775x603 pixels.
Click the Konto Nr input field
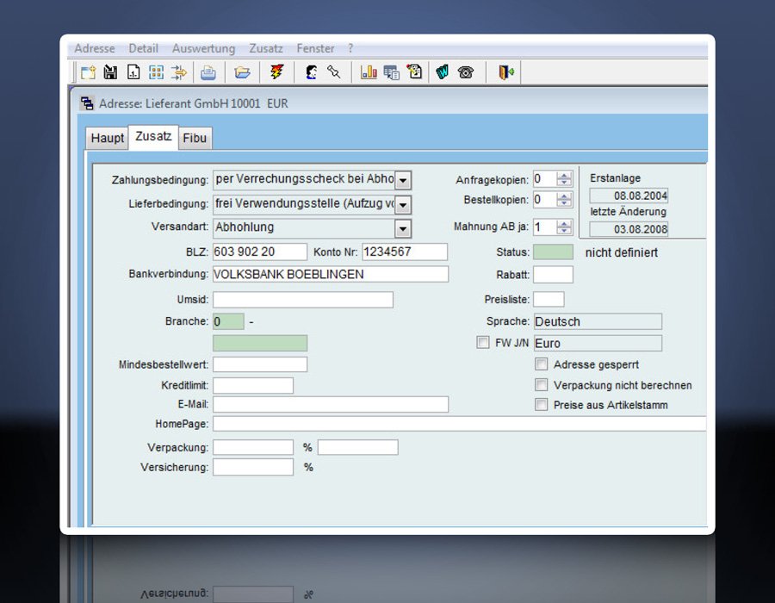point(405,252)
